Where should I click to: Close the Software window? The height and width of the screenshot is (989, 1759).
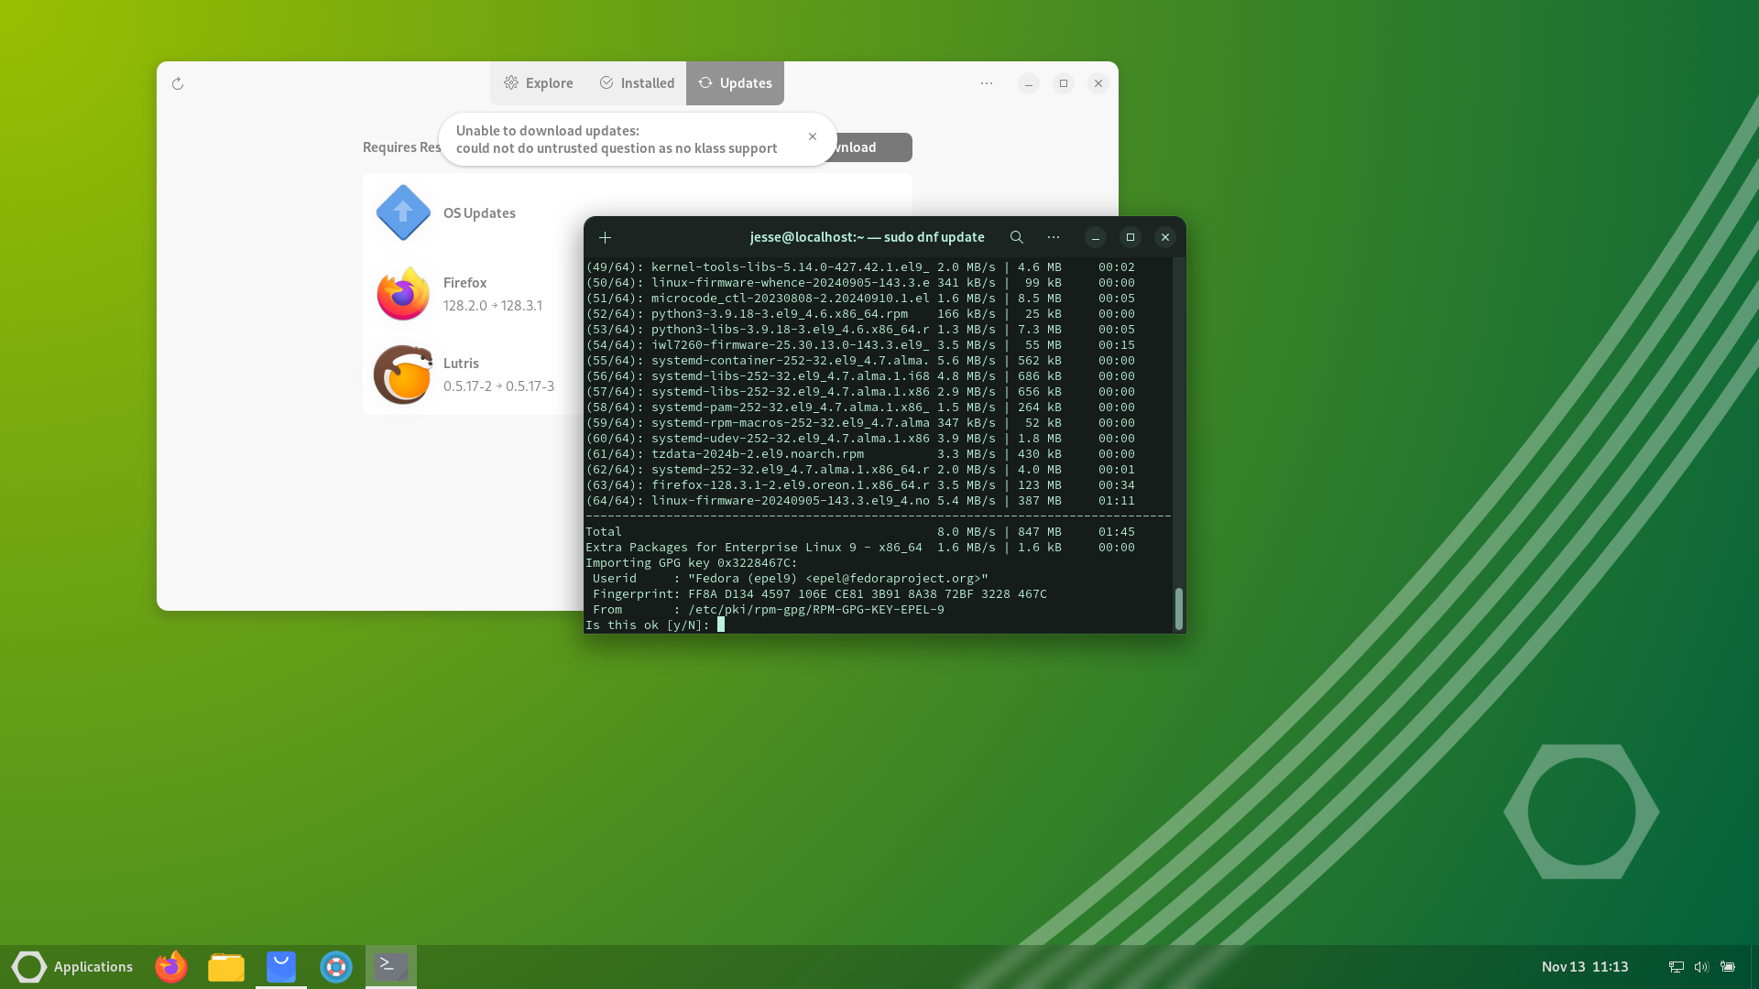1098,83
